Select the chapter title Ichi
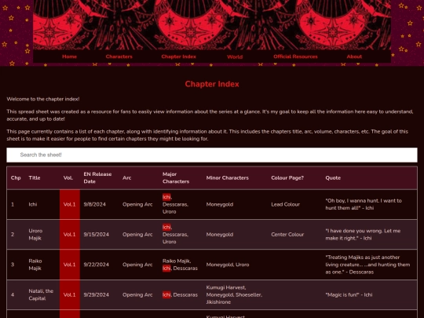The width and height of the screenshot is (424, 318). pos(33,204)
